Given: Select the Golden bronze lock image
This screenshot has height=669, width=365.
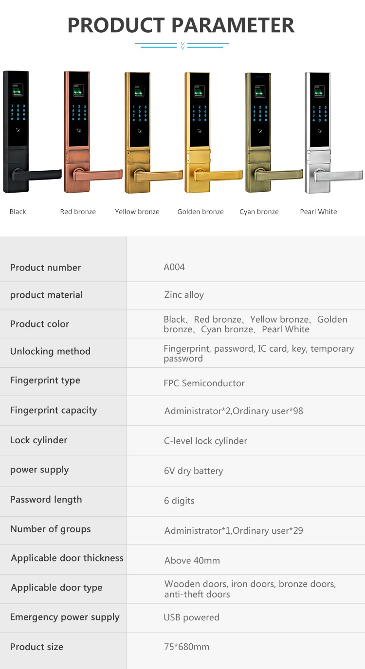Looking at the screenshot, I should 213,132.
